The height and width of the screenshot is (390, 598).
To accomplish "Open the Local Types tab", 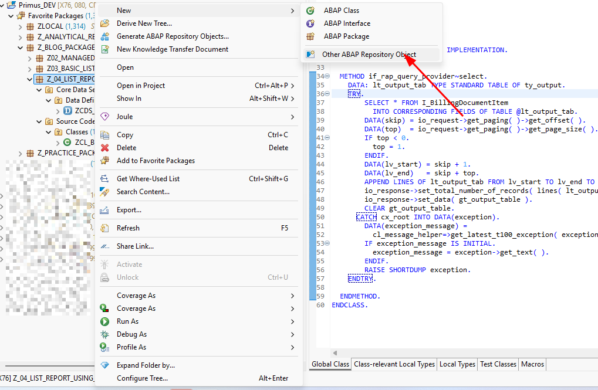I will (457, 364).
